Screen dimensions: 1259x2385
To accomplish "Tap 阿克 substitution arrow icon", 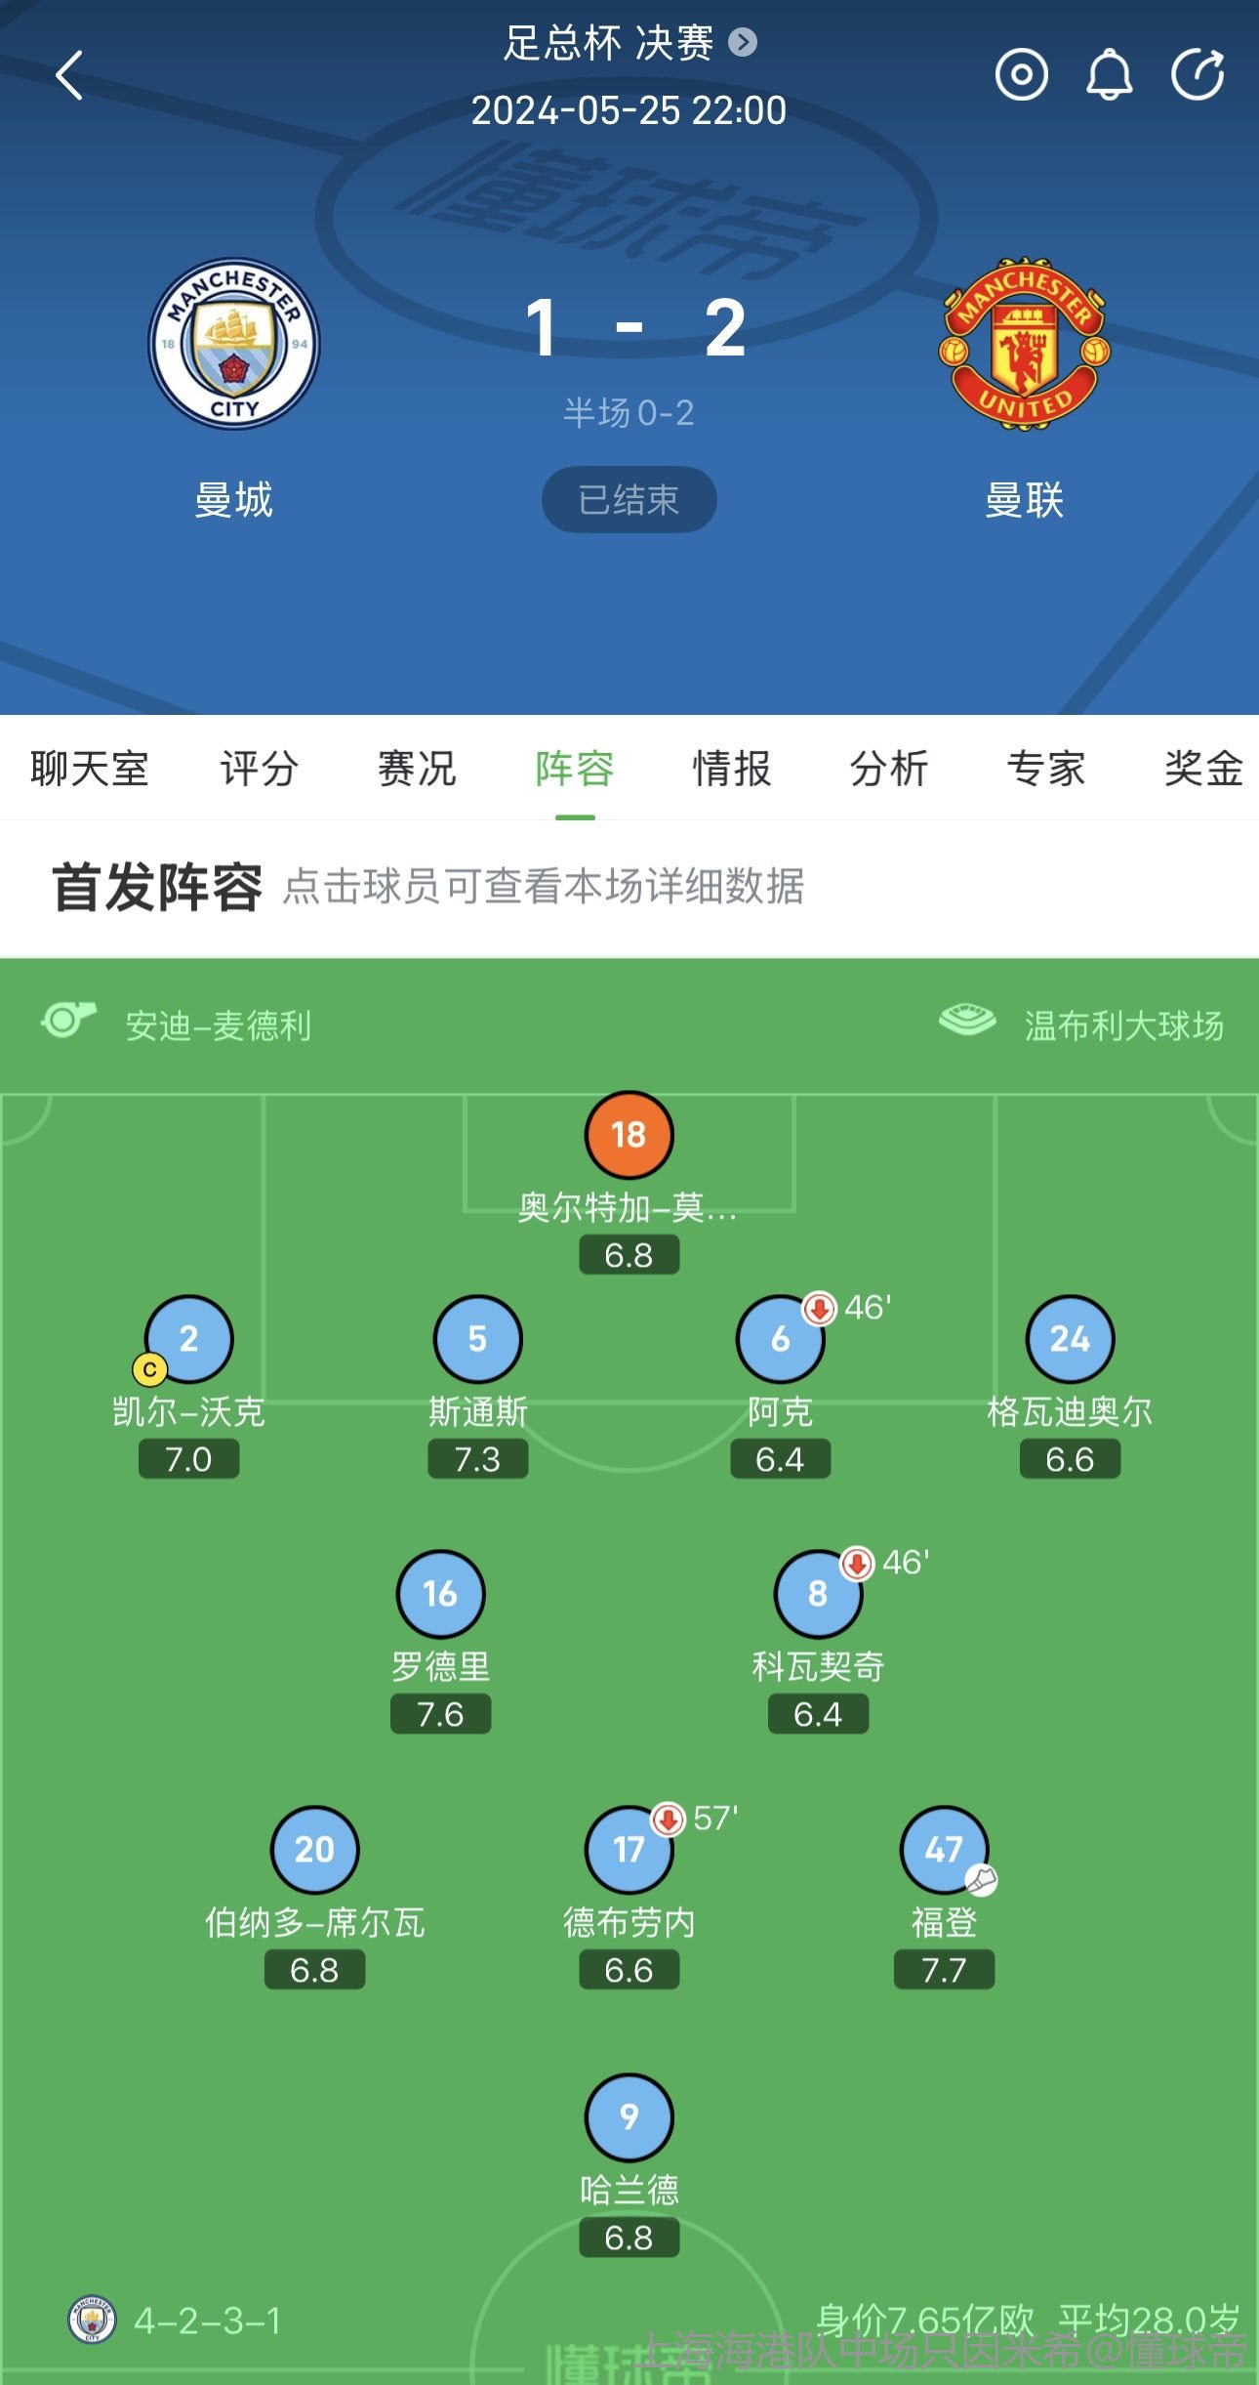I will click(819, 1308).
